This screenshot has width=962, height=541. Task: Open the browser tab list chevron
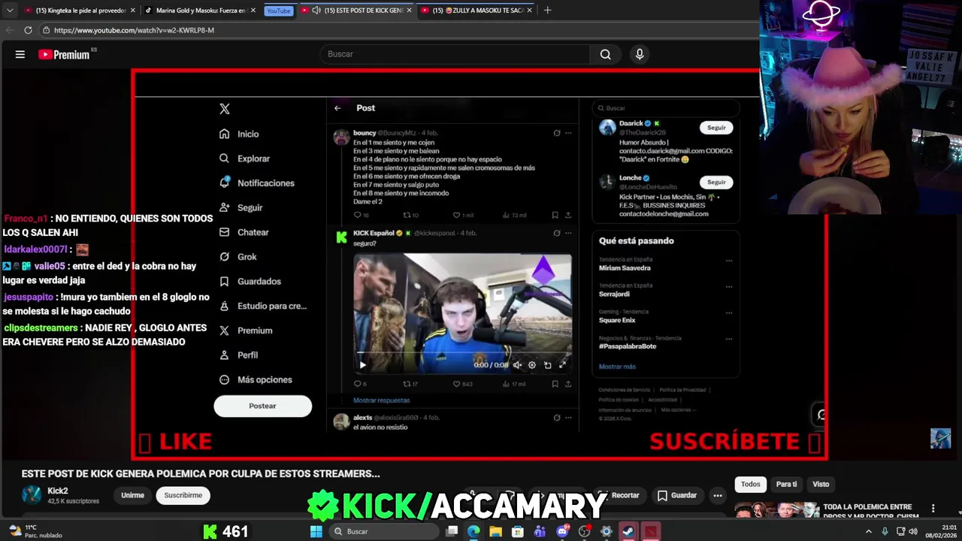(x=9, y=11)
